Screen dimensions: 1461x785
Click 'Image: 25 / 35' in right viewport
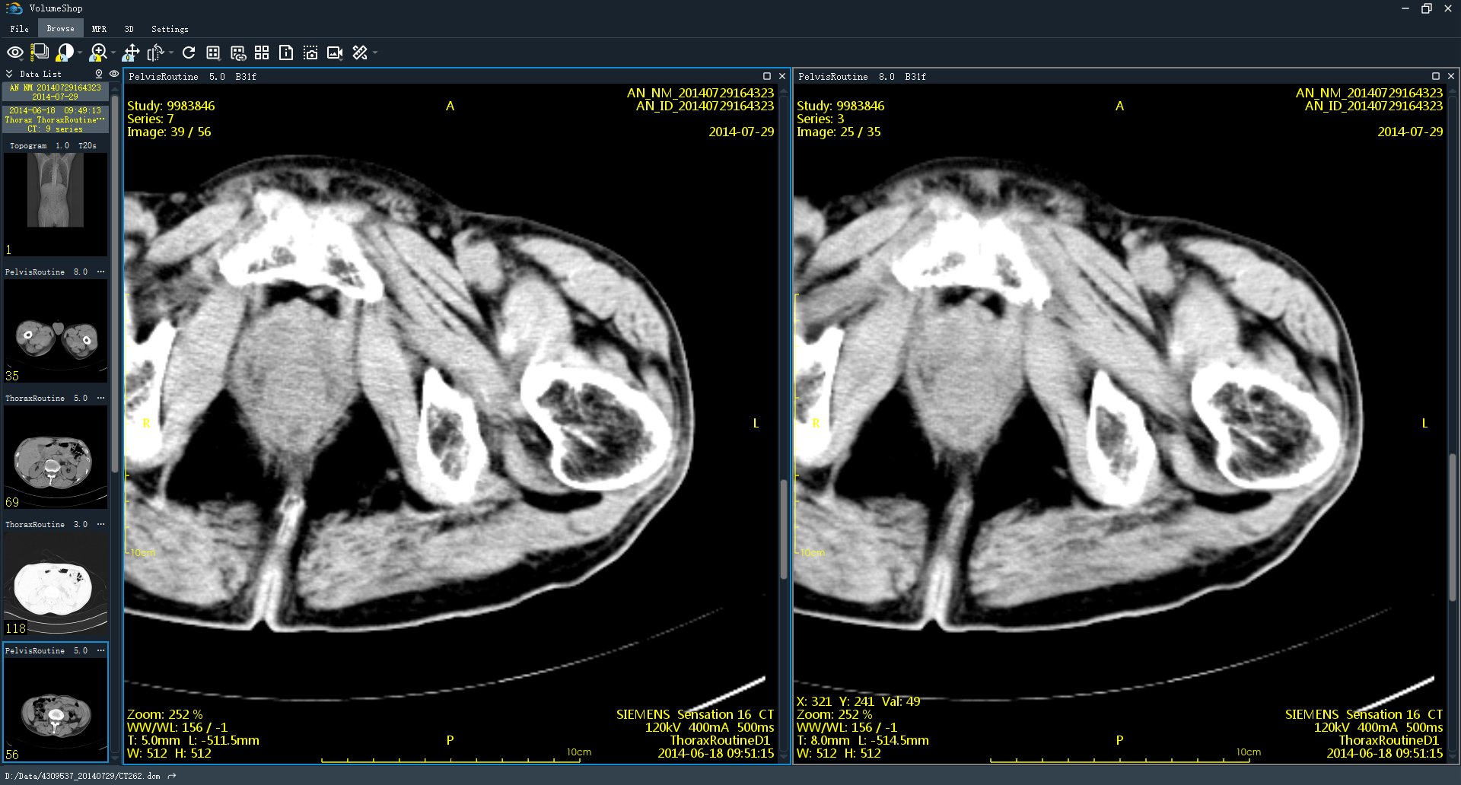pos(839,132)
